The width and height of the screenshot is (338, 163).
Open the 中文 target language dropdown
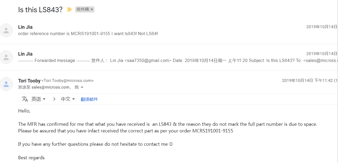pyautogui.click(x=68, y=99)
